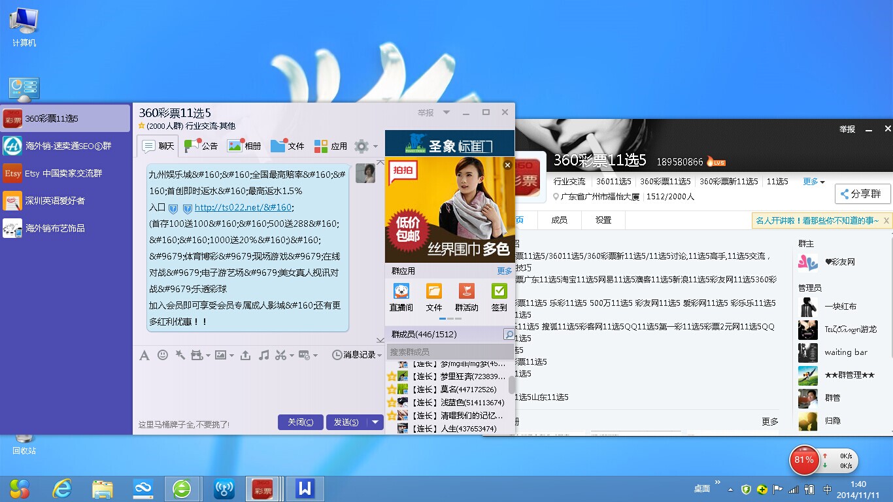Close the scarf advertisement banner
This screenshot has height=502, width=893.
[x=507, y=165]
